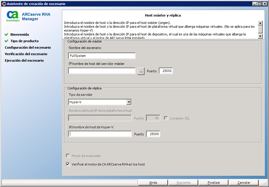Click the green checkmark beside Tipo de producto
Viewport: 269px width, 187px height.
coord(7,41)
